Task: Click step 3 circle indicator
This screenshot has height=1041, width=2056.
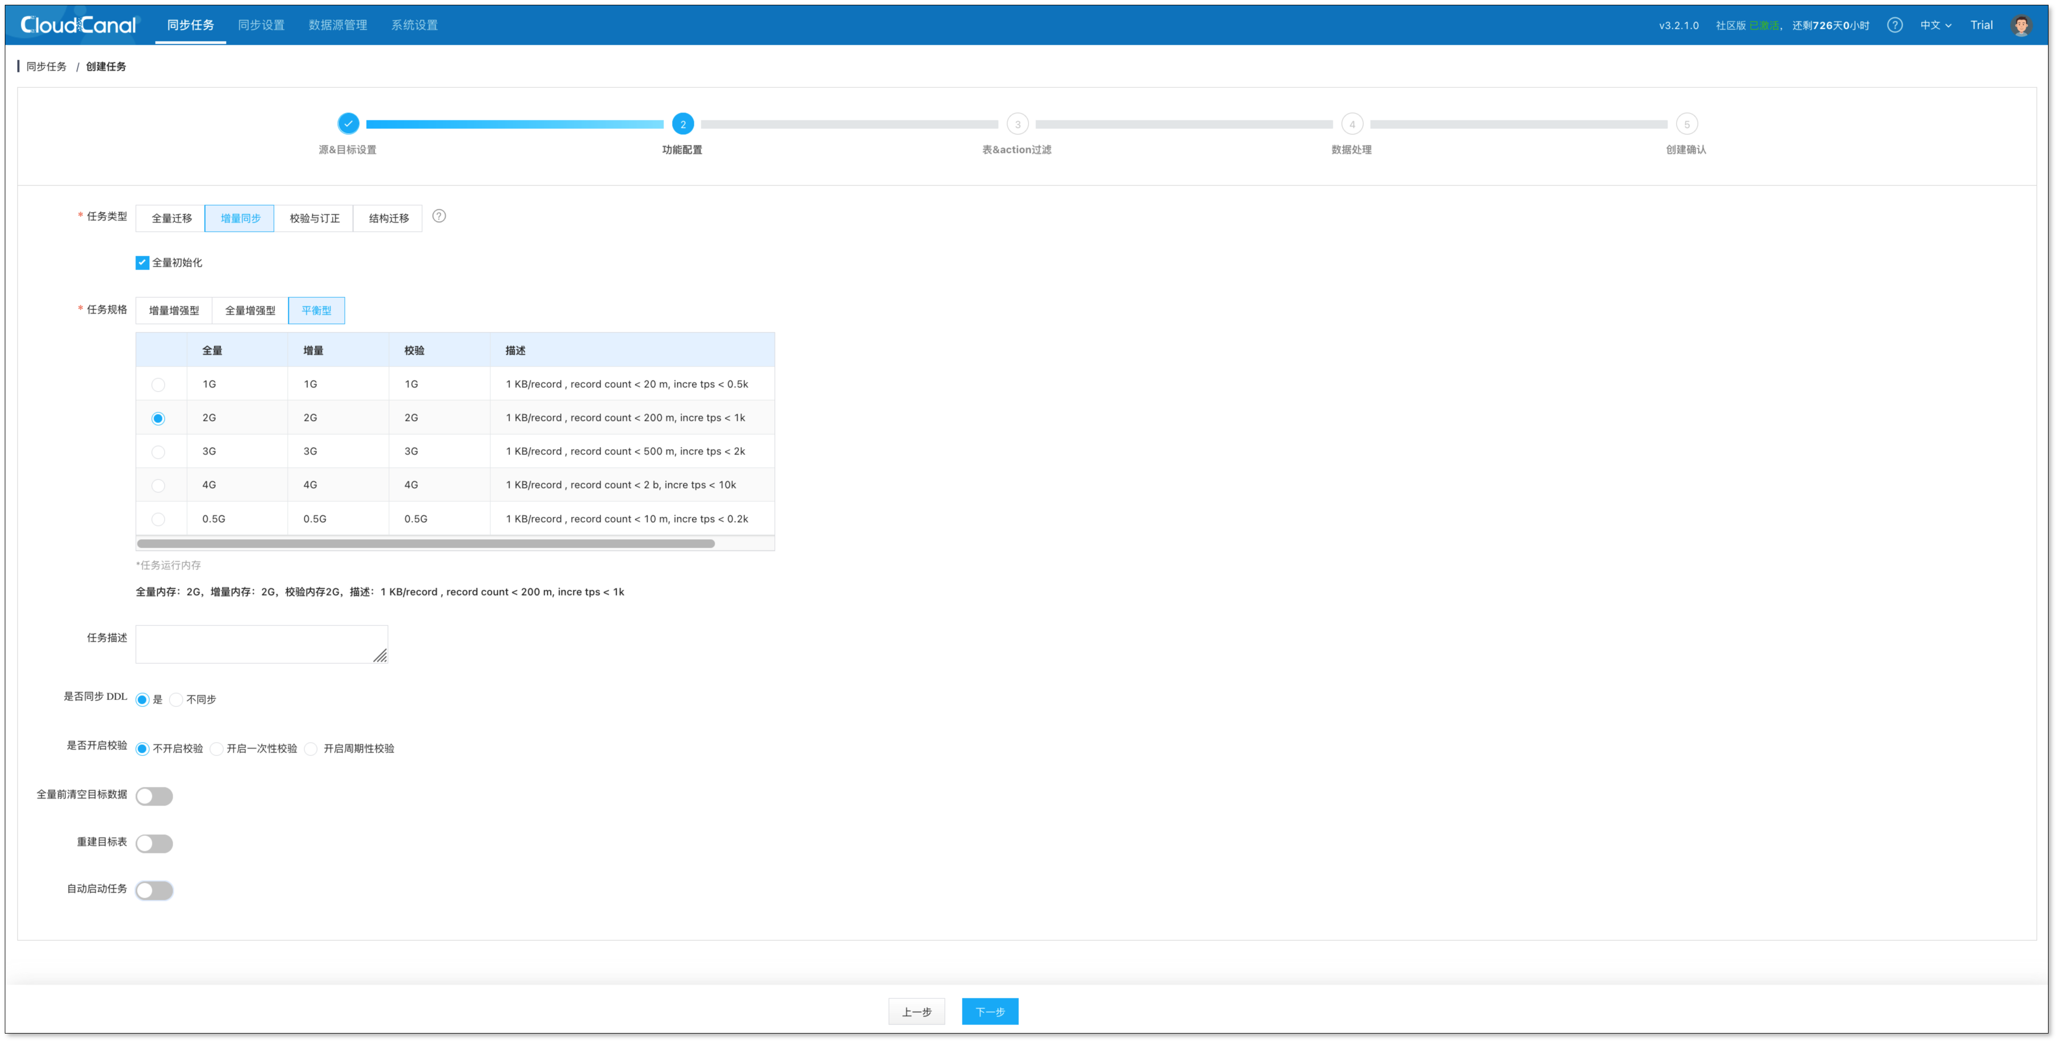Action: click(1017, 124)
